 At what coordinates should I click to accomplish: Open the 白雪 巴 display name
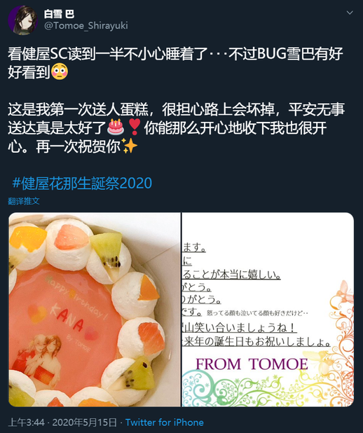(x=59, y=14)
